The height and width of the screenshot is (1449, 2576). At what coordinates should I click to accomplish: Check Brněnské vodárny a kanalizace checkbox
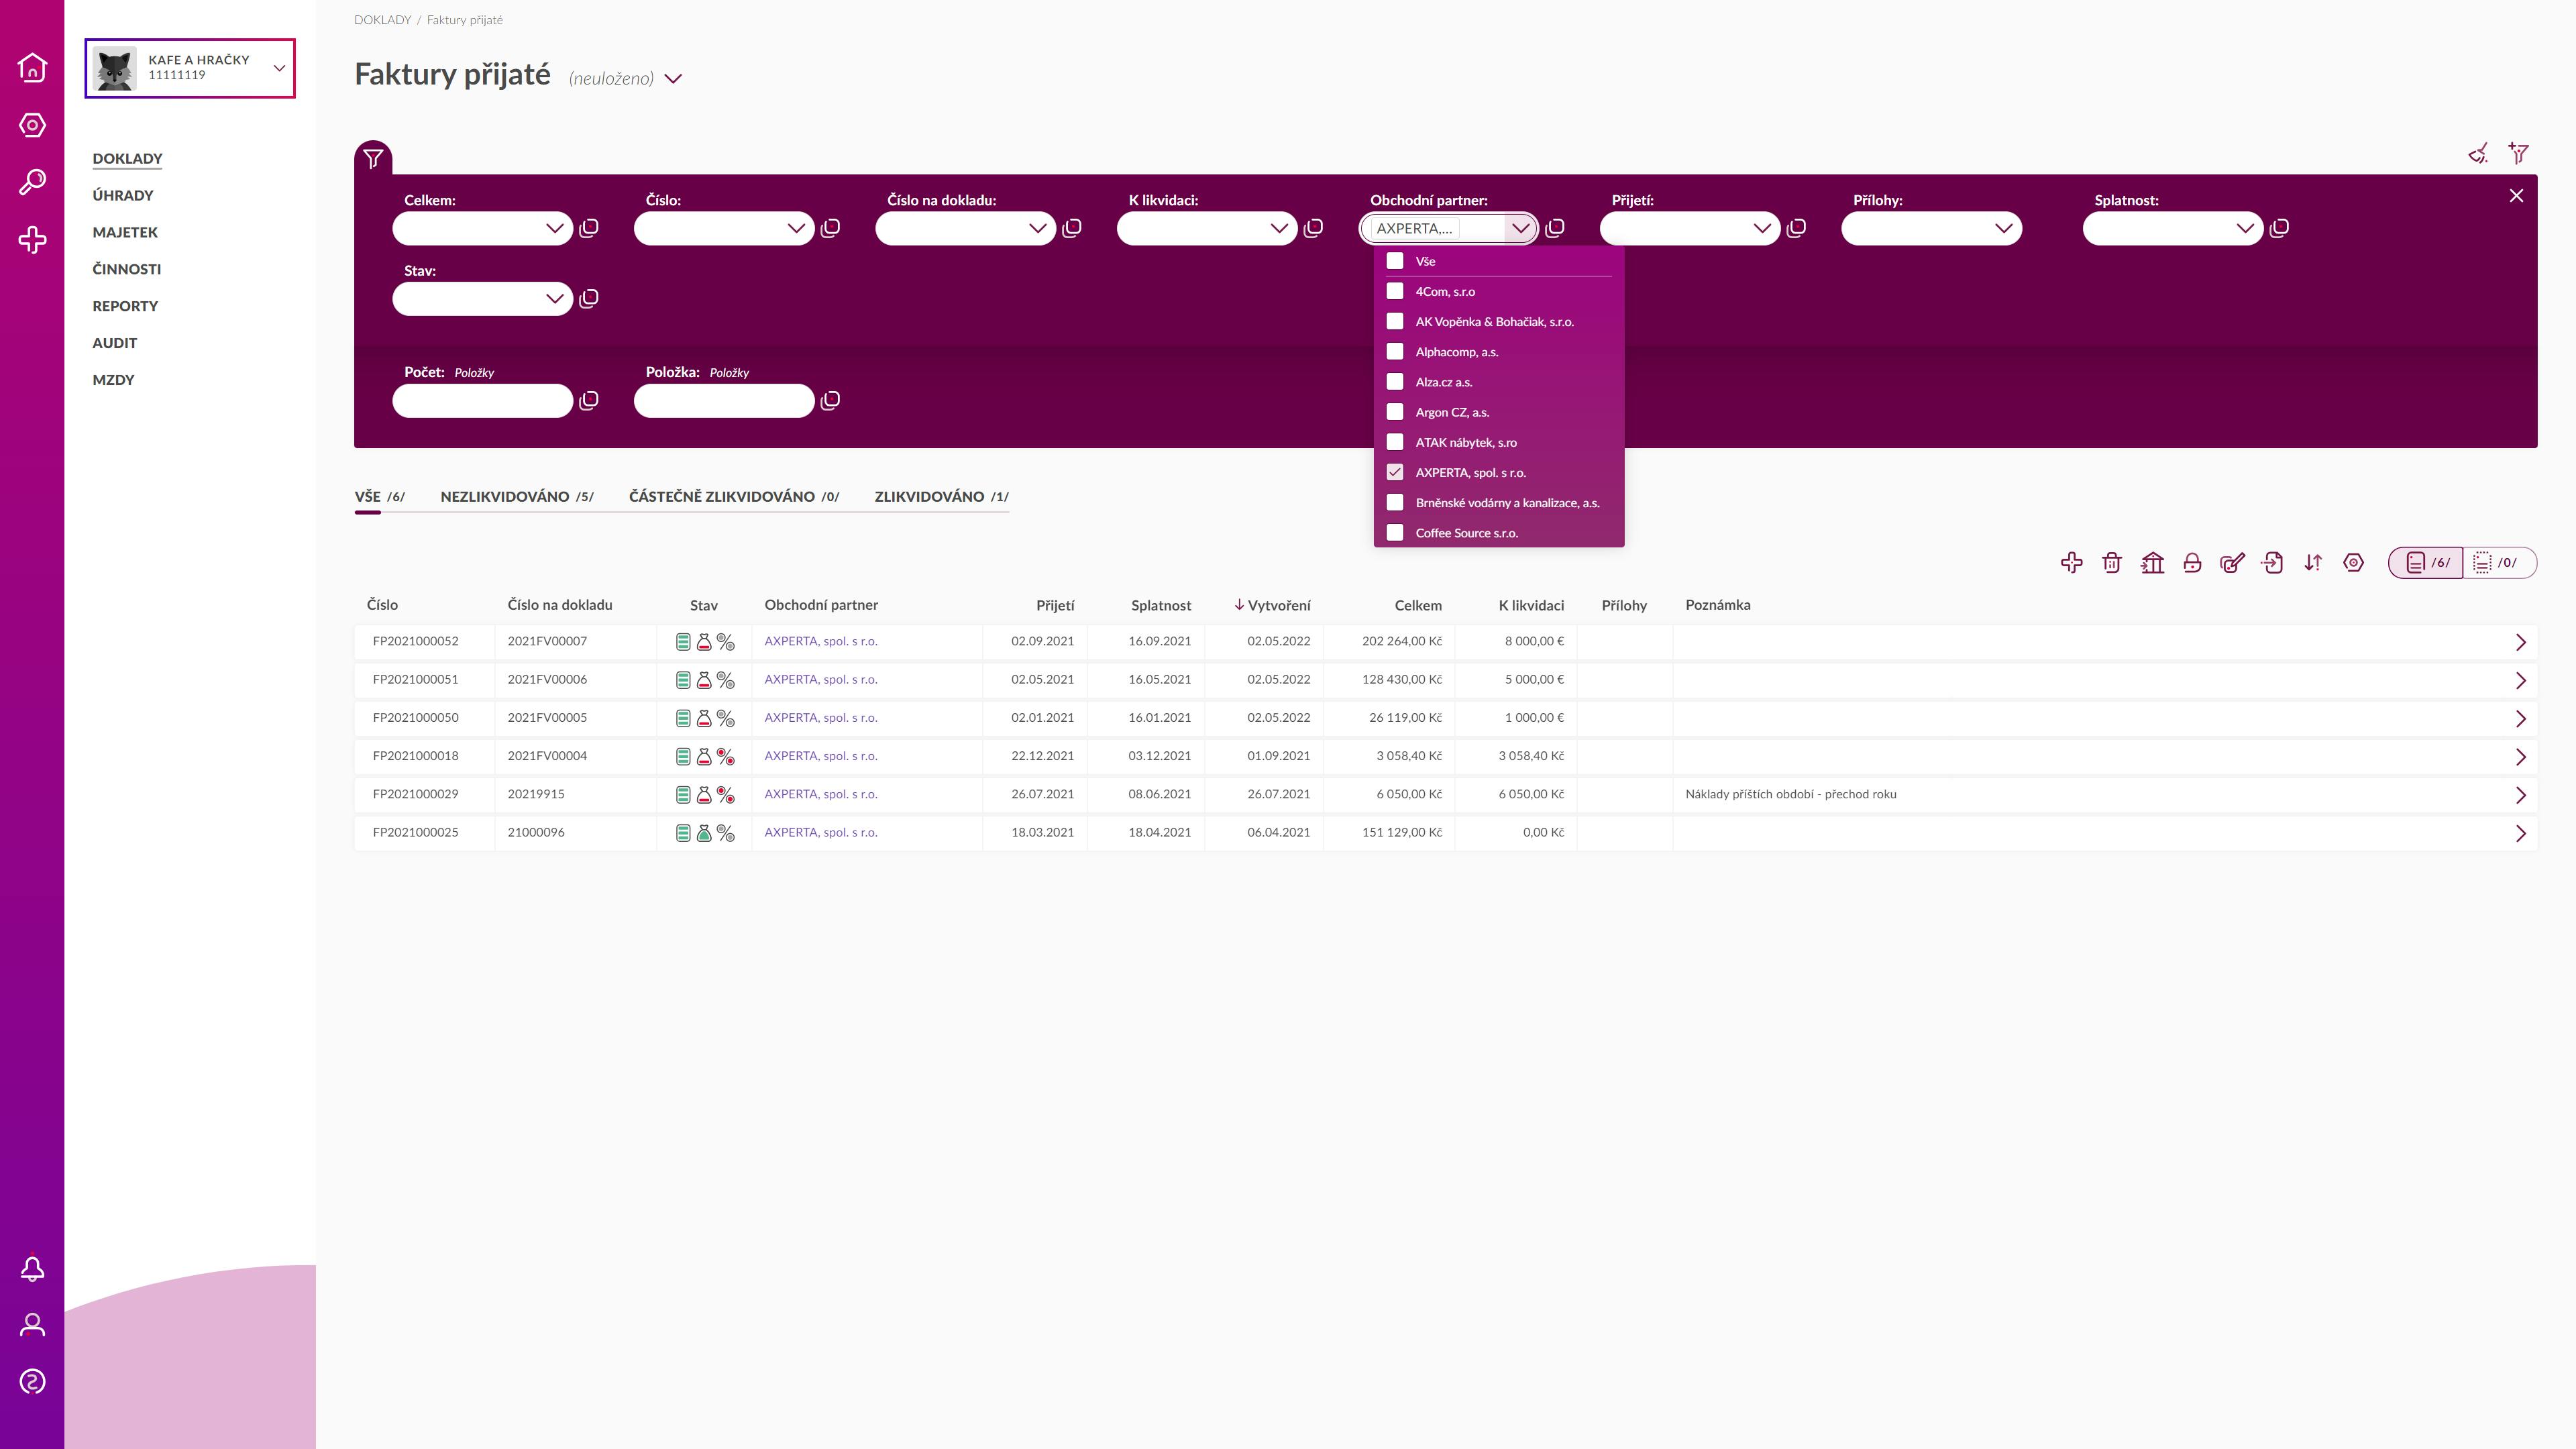pyautogui.click(x=1395, y=502)
